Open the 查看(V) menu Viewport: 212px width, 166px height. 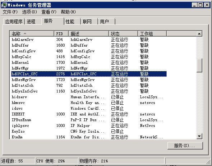point(49,12)
